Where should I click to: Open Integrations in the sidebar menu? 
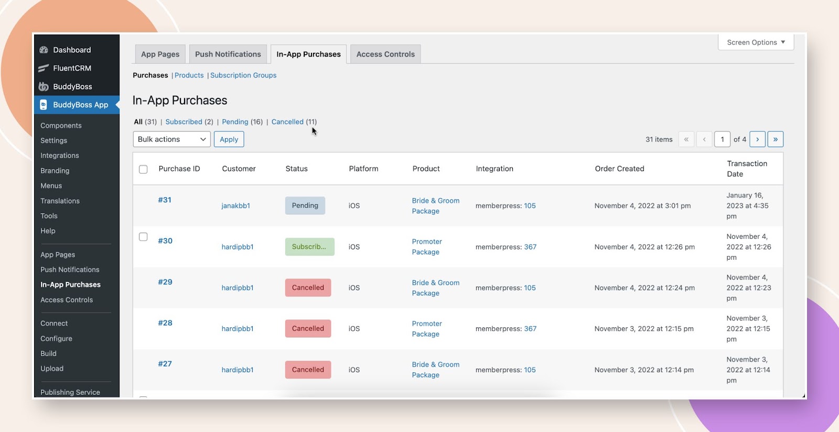coord(59,156)
